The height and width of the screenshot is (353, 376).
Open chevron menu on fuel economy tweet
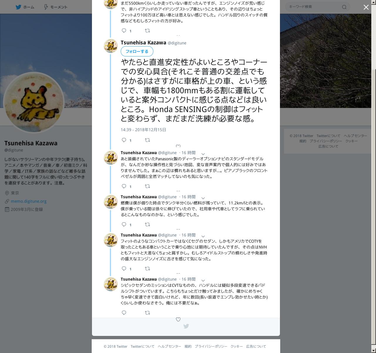click(203, 198)
